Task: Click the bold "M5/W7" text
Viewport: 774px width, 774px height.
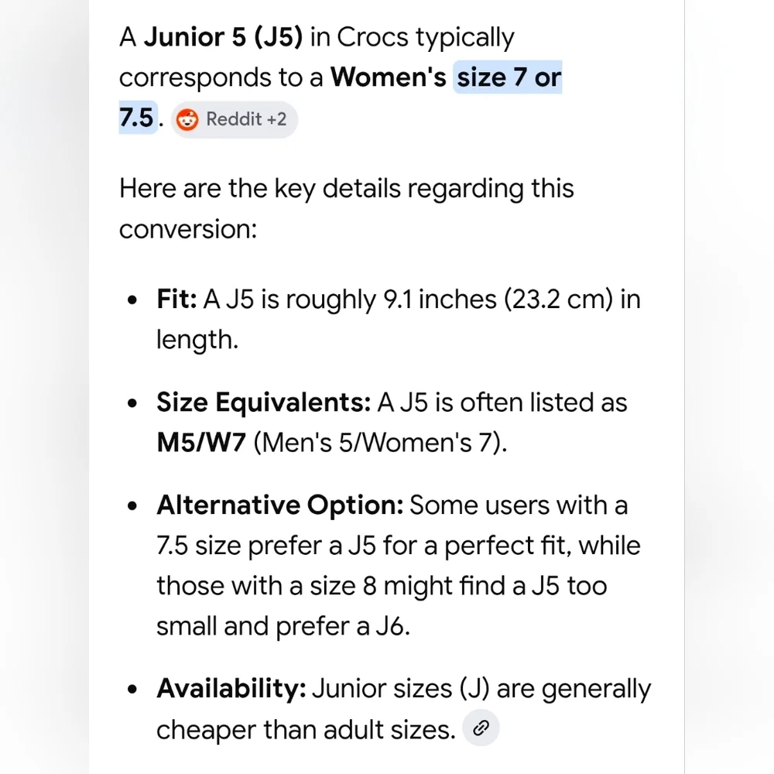Action: pos(201,444)
